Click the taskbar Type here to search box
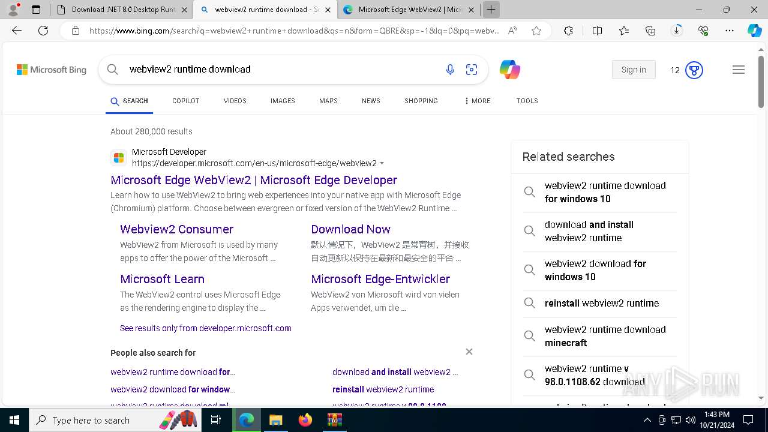 coord(115,420)
